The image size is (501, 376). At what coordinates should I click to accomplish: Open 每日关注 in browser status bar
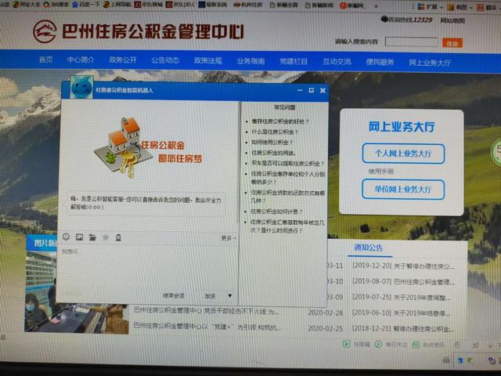(391, 345)
